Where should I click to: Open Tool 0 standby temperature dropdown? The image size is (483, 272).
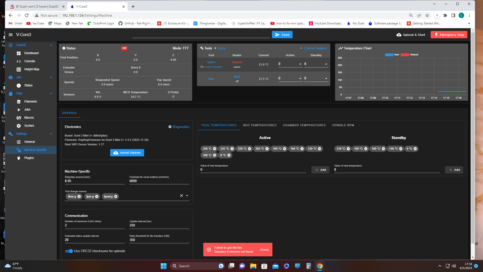coord(326,64)
